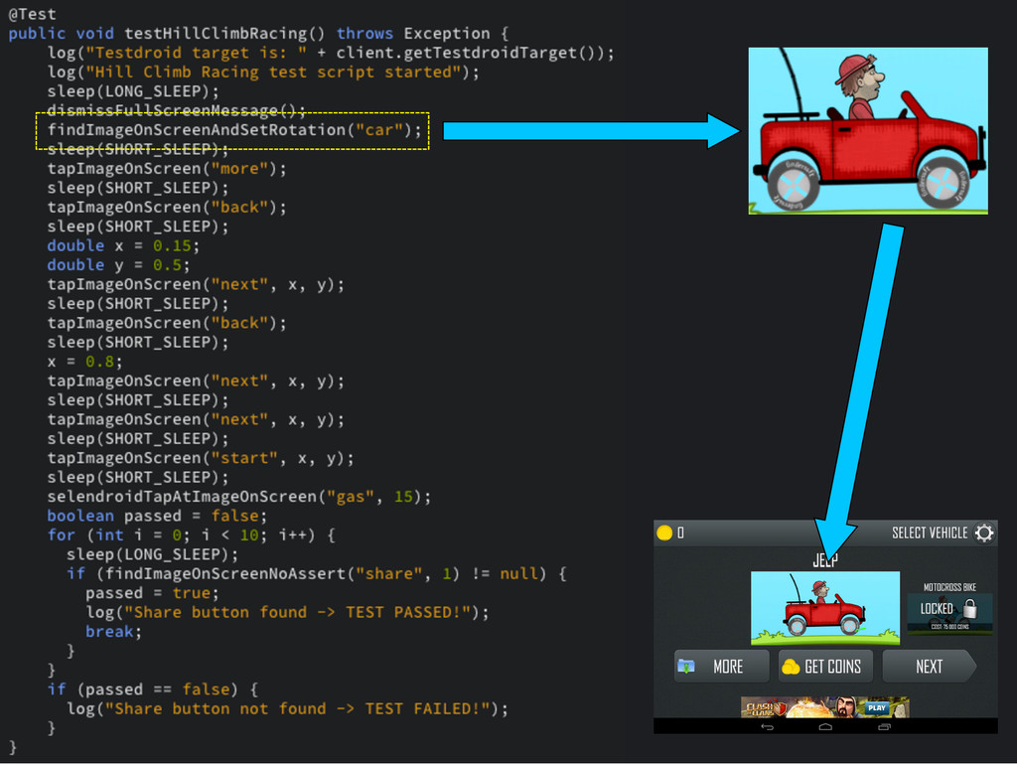Click the "Hill Climb Racing test script started" line

[x=263, y=73]
